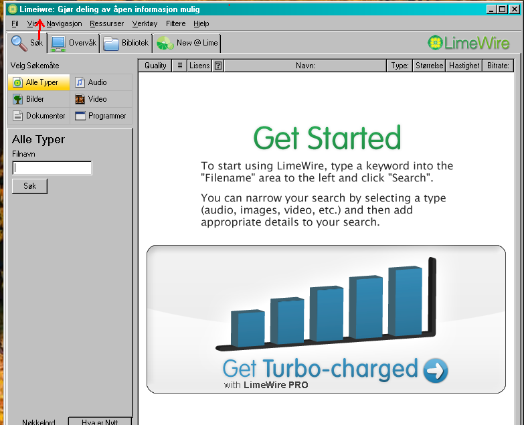
Task: Open the Ressurser menu
Action: (107, 23)
